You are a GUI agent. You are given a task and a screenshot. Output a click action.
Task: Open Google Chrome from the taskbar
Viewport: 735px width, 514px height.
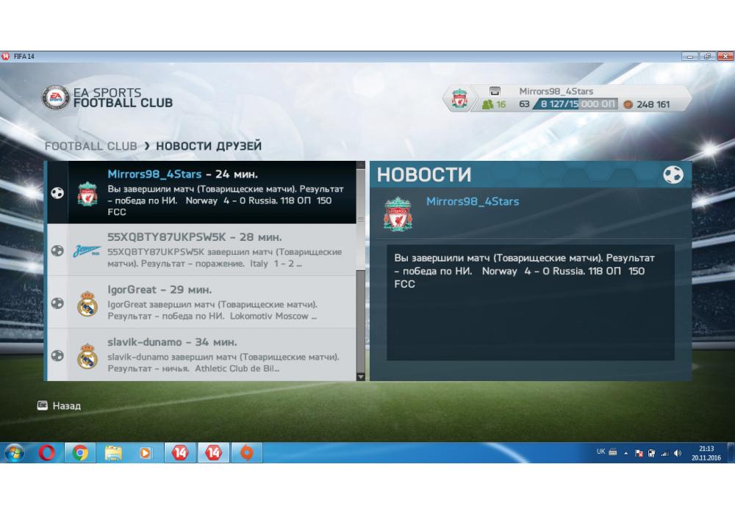(x=80, y=452)
